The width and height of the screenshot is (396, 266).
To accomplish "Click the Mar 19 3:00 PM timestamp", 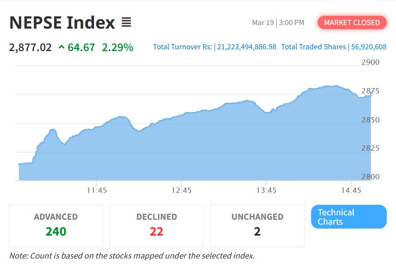I will point(278,22).
